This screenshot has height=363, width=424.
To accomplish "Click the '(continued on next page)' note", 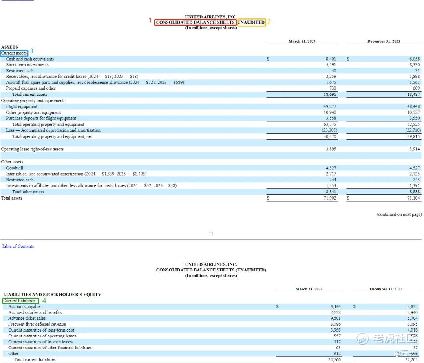I will pyautogui.click(x=399, y=214).
